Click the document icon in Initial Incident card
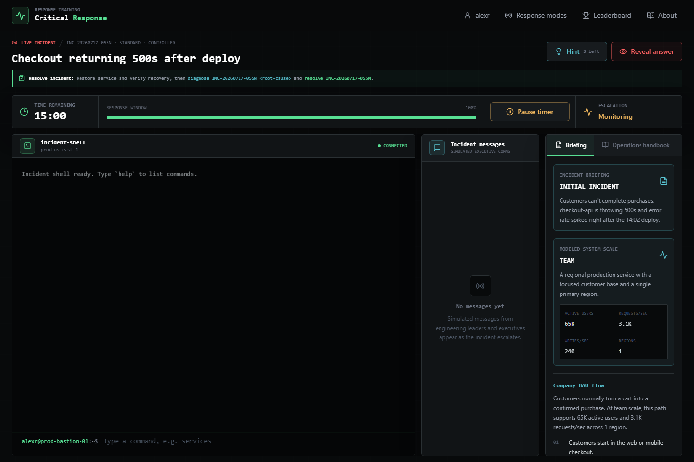The image size is (694, 462). (x=664, y=181)
